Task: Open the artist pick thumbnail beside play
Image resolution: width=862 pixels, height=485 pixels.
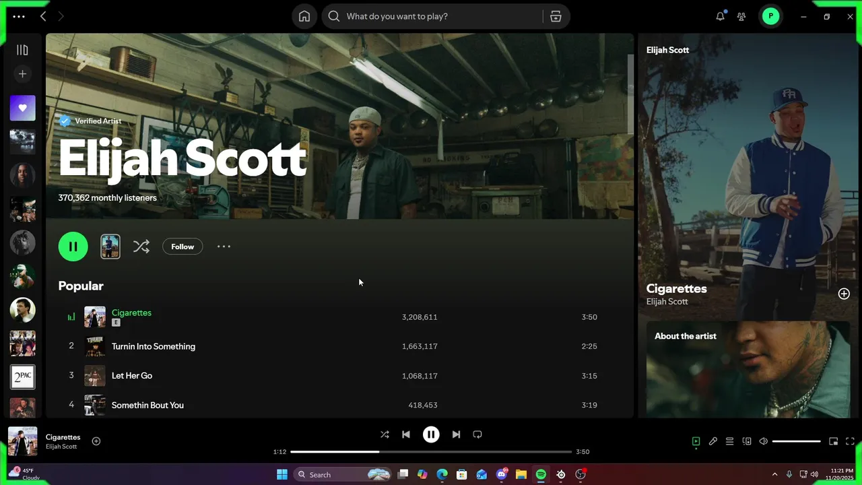Action: tap(110, 247)
